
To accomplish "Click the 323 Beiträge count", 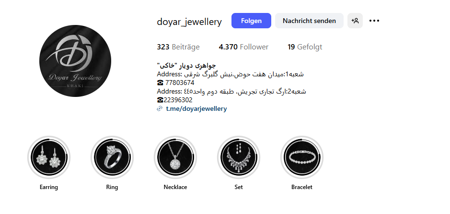I will tap(178, 47).
